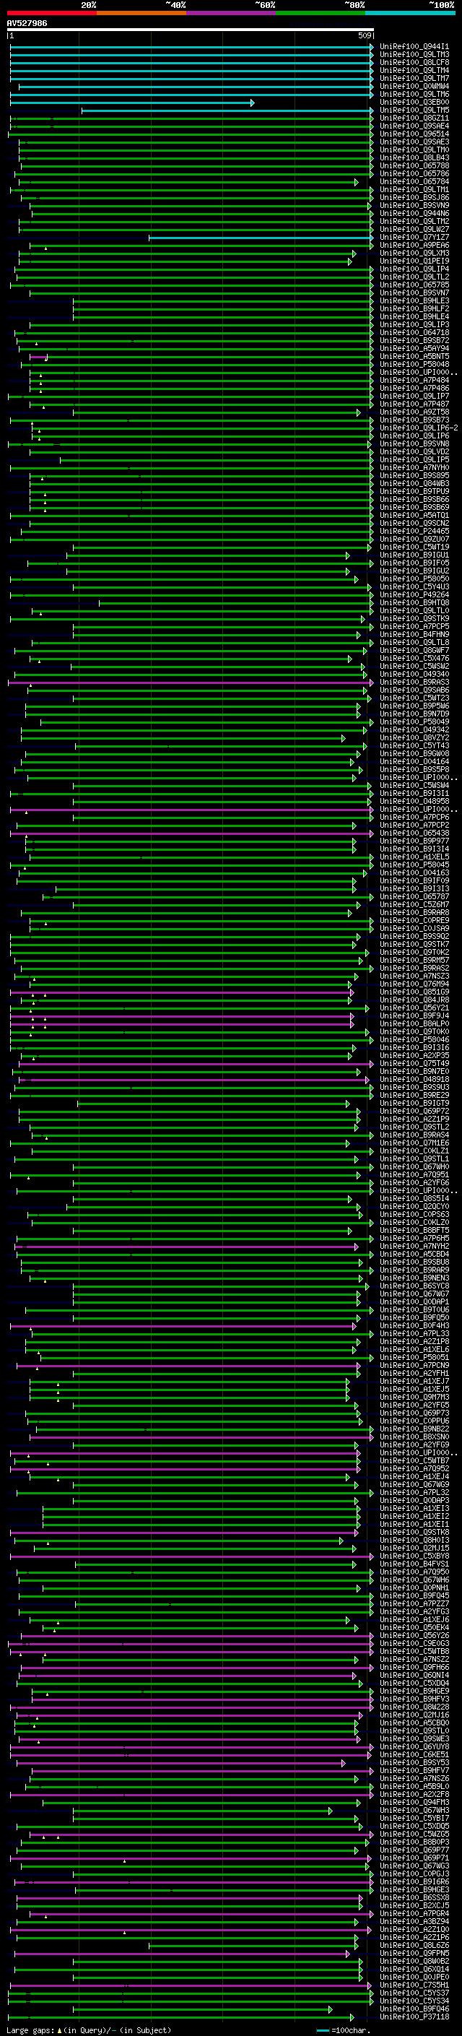Open hit UniRef100_Q1PEI9
462x2036 pixels.
coord(414,261)
